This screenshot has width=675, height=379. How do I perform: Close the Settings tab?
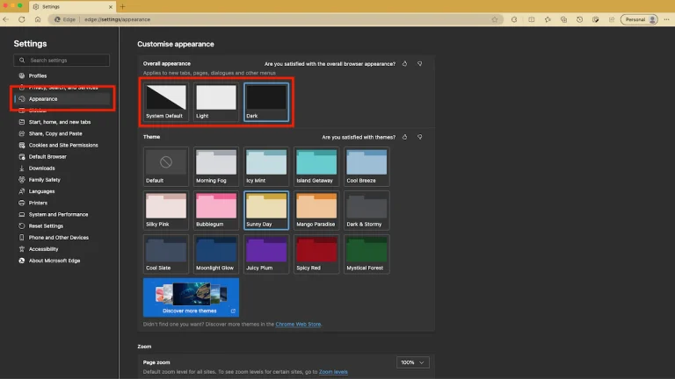pyautogui.click(x=111, y=7)
